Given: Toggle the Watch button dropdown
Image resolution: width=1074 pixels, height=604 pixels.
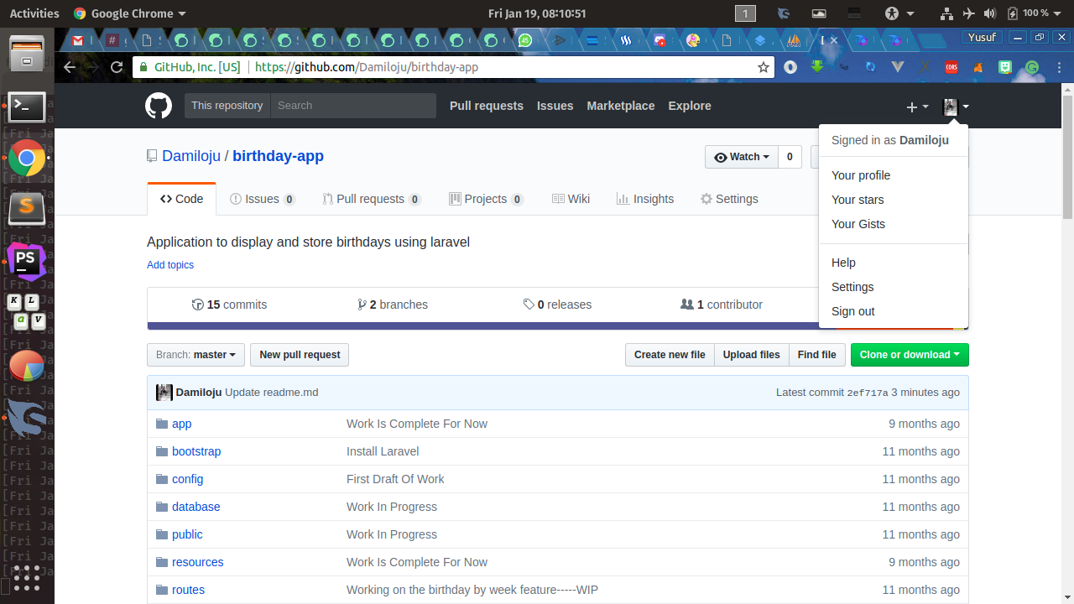Looking at the screenshot, I should click(742, 157).
